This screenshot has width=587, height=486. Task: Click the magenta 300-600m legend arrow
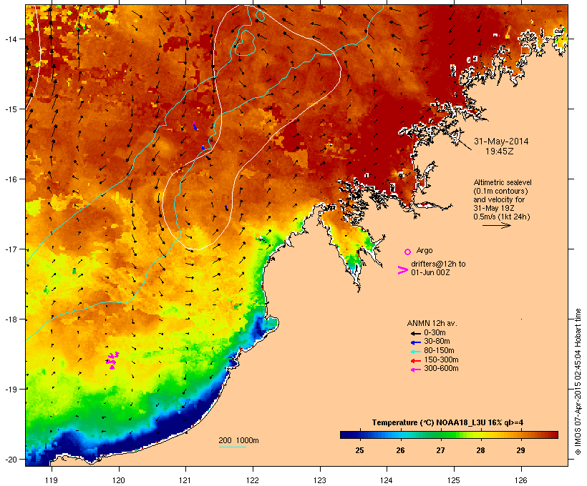[x=415, y=370]
